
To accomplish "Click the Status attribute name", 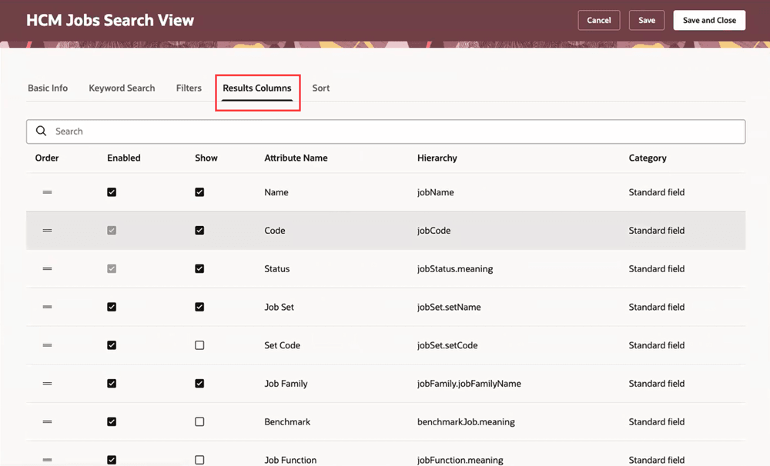I will point(277,269).
